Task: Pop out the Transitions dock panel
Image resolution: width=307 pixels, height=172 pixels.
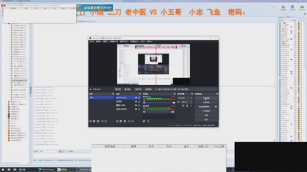Action: [192, 94]
